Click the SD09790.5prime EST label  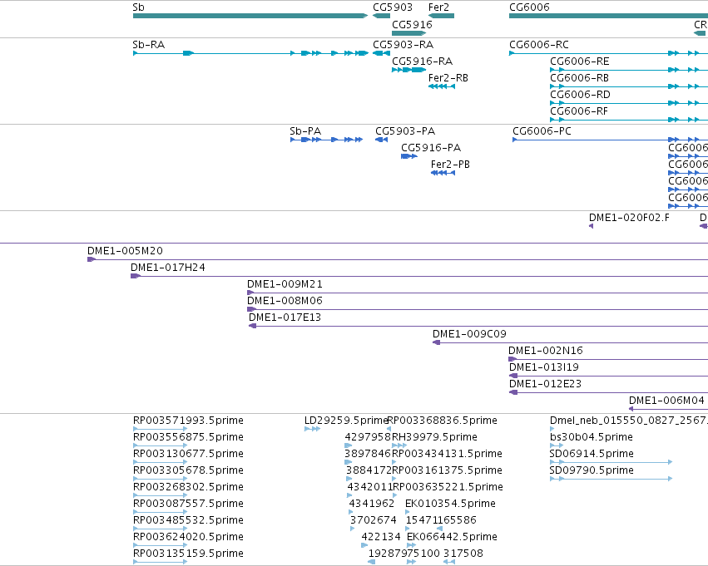pyautogui.click(x=592, y=470)
